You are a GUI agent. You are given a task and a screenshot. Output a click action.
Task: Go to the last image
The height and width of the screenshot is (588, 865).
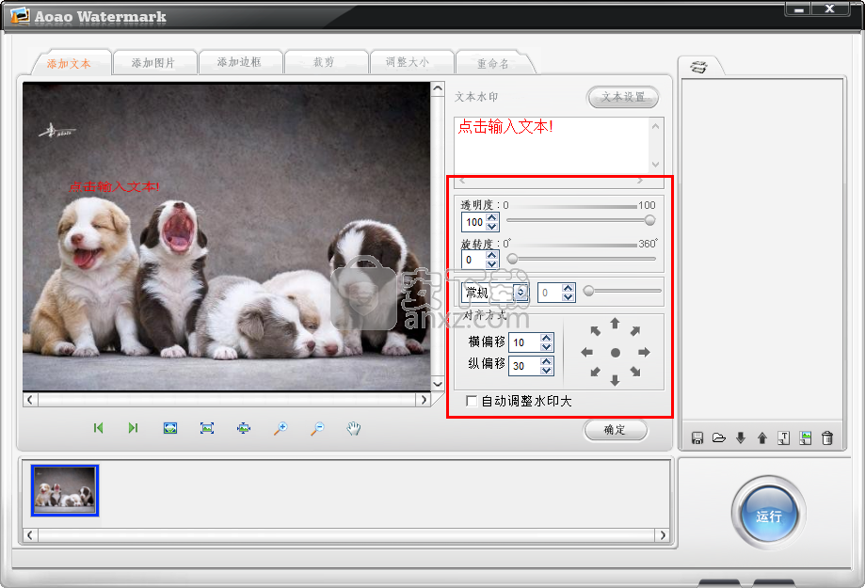pos(133,428)
